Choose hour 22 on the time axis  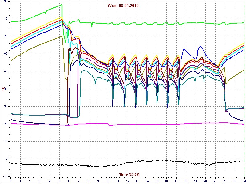(225, 181)
